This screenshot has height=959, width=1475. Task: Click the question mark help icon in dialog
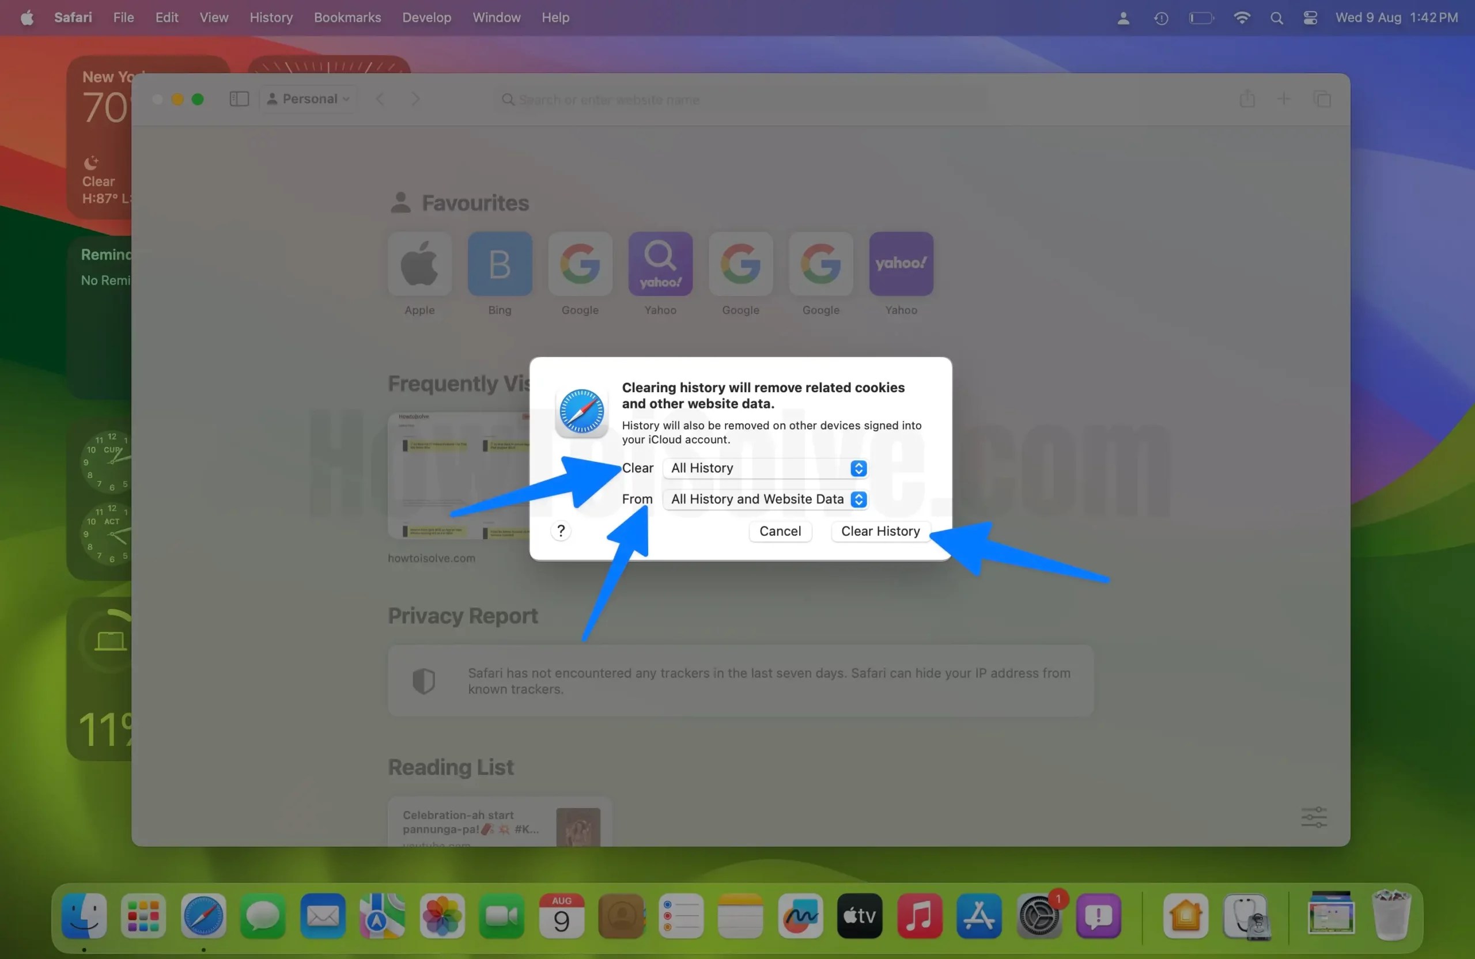560,531
